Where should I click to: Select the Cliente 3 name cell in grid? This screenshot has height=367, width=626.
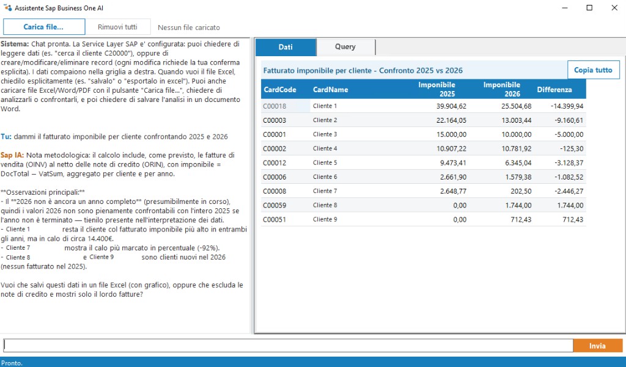click(x=357, y=134)
